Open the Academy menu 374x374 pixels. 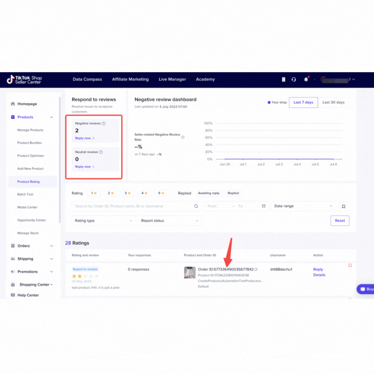click(x=205, y=79)
